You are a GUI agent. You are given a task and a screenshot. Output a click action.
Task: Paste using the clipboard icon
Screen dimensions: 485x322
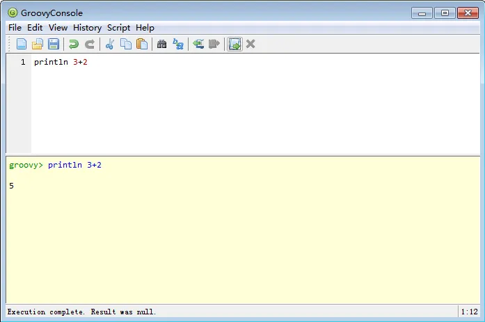141,45
